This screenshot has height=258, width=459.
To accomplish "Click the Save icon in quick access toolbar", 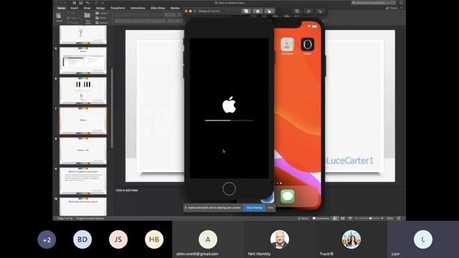I will tap(81, 3).
